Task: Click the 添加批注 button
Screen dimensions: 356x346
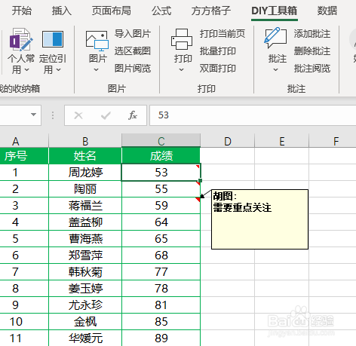Action: (312, 34)
